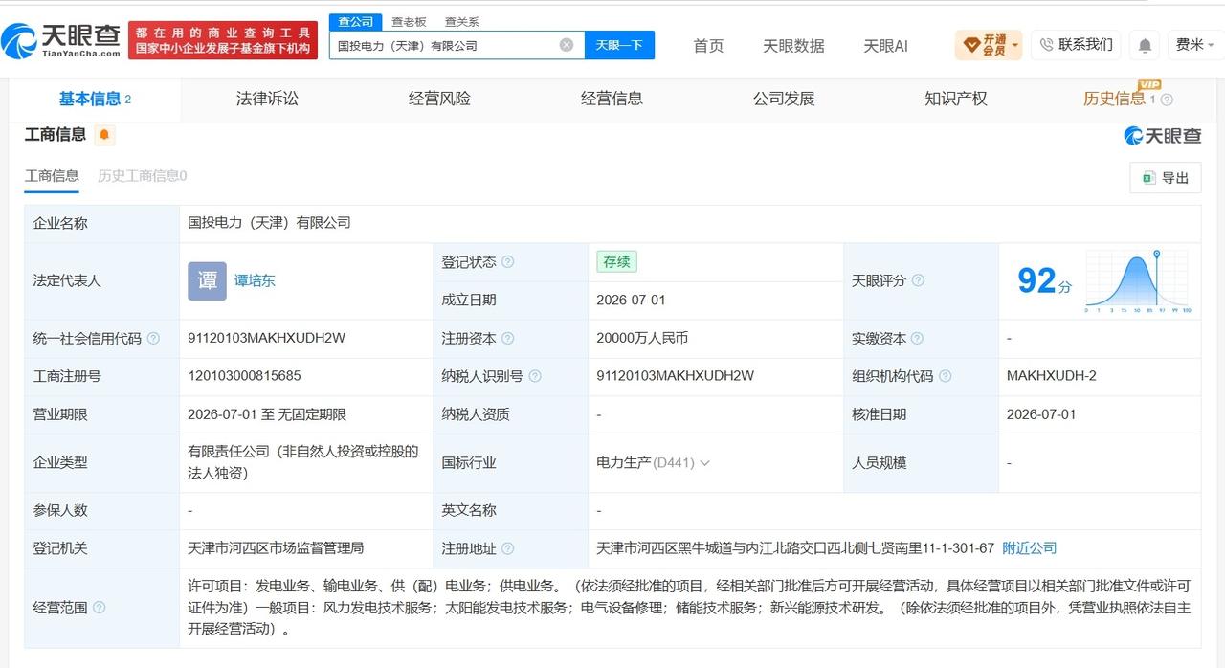Click organization code MAKHXUDH-2
This screenshot has width=1225, height=668.
[1052, 376]
